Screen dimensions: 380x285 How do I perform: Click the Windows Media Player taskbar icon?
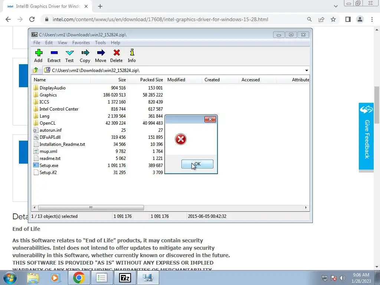(55, 278)
